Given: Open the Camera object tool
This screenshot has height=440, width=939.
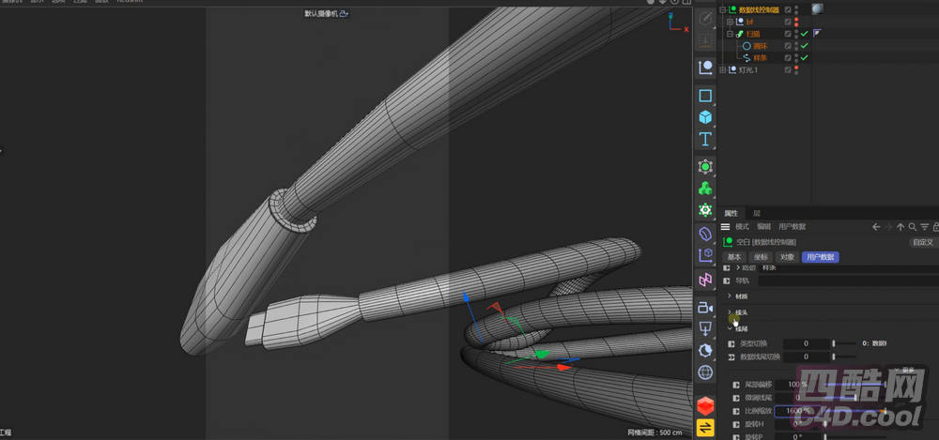Looking at the screenshot, I should [x=705, y=308].
